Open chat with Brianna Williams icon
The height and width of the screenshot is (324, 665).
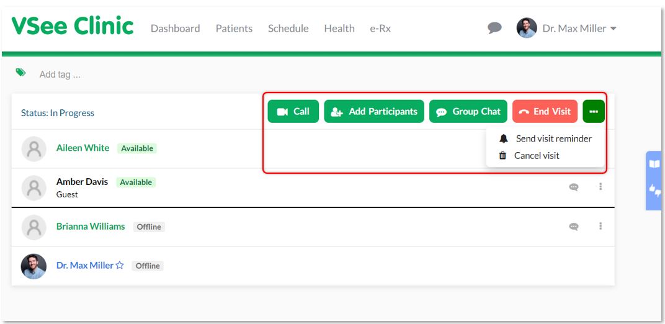point(574,227)
